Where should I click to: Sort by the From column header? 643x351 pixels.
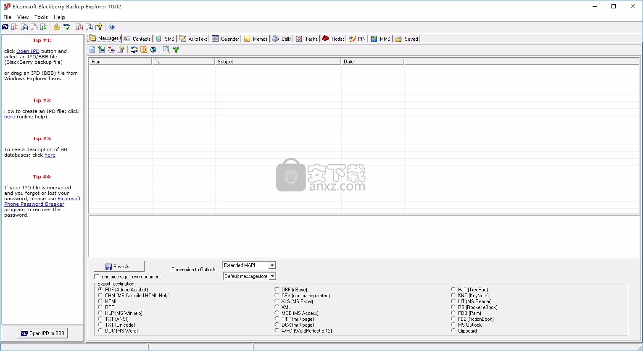(120, 61)
